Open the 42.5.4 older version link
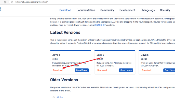This screenshot has height=98, width=175. point(60,97)
